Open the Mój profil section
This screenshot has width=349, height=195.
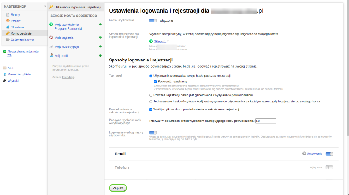[61, 56]
